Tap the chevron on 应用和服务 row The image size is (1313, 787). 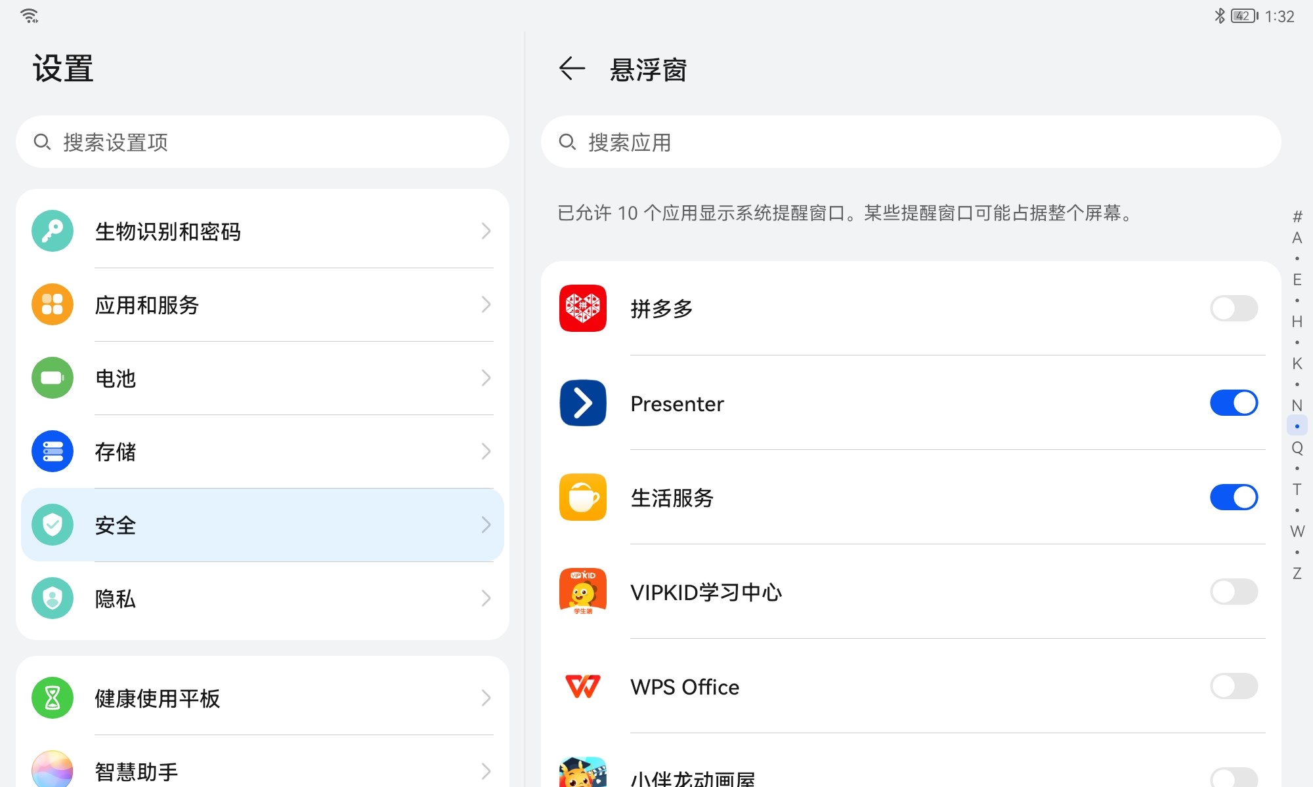tap(486, 304)
